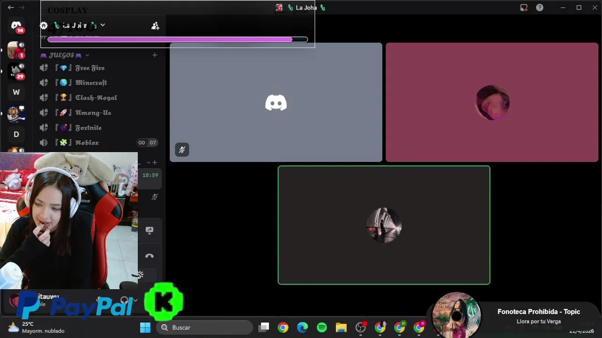Viewport: 602px width, 338px height.
Task: Open weather widget showing 25°C
Action: click(x=36, y=328)
